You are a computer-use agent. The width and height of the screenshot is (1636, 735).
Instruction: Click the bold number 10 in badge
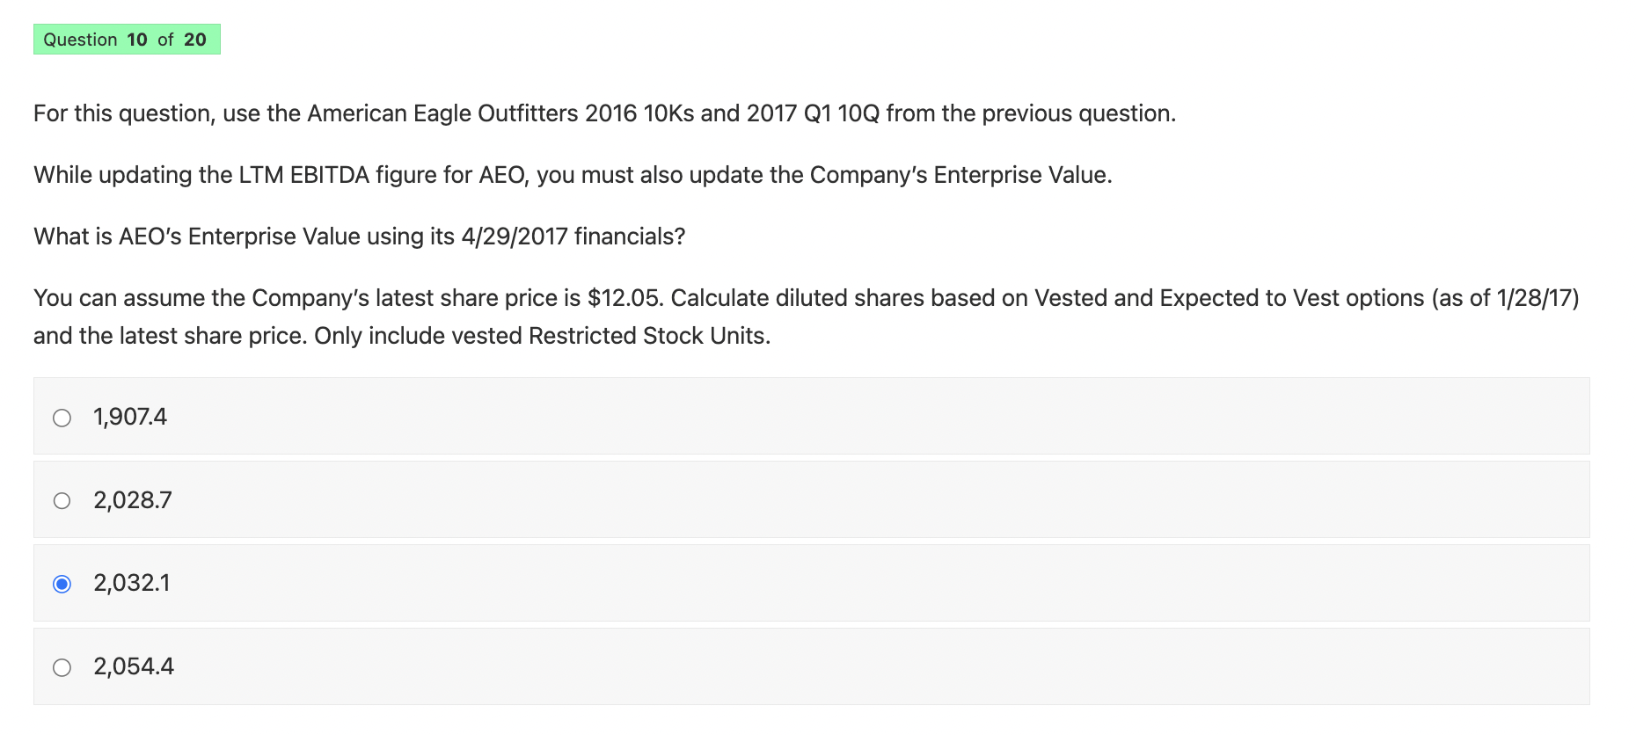click(137, 40)
